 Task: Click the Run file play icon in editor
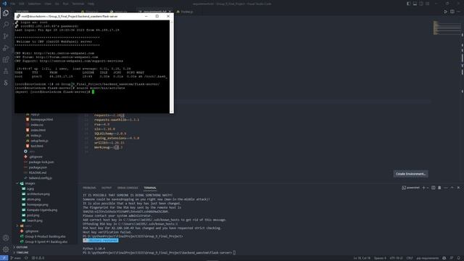pyautogui.click(x=445, y=12)
